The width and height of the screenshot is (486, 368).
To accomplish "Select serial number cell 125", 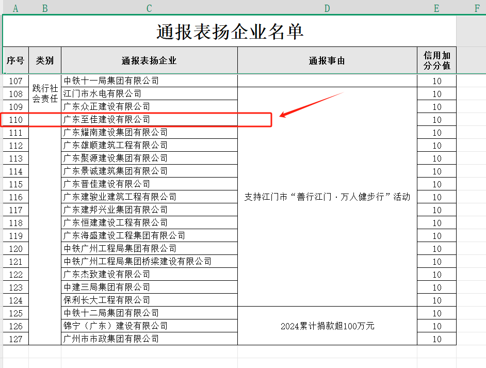I will click(15, 313).
